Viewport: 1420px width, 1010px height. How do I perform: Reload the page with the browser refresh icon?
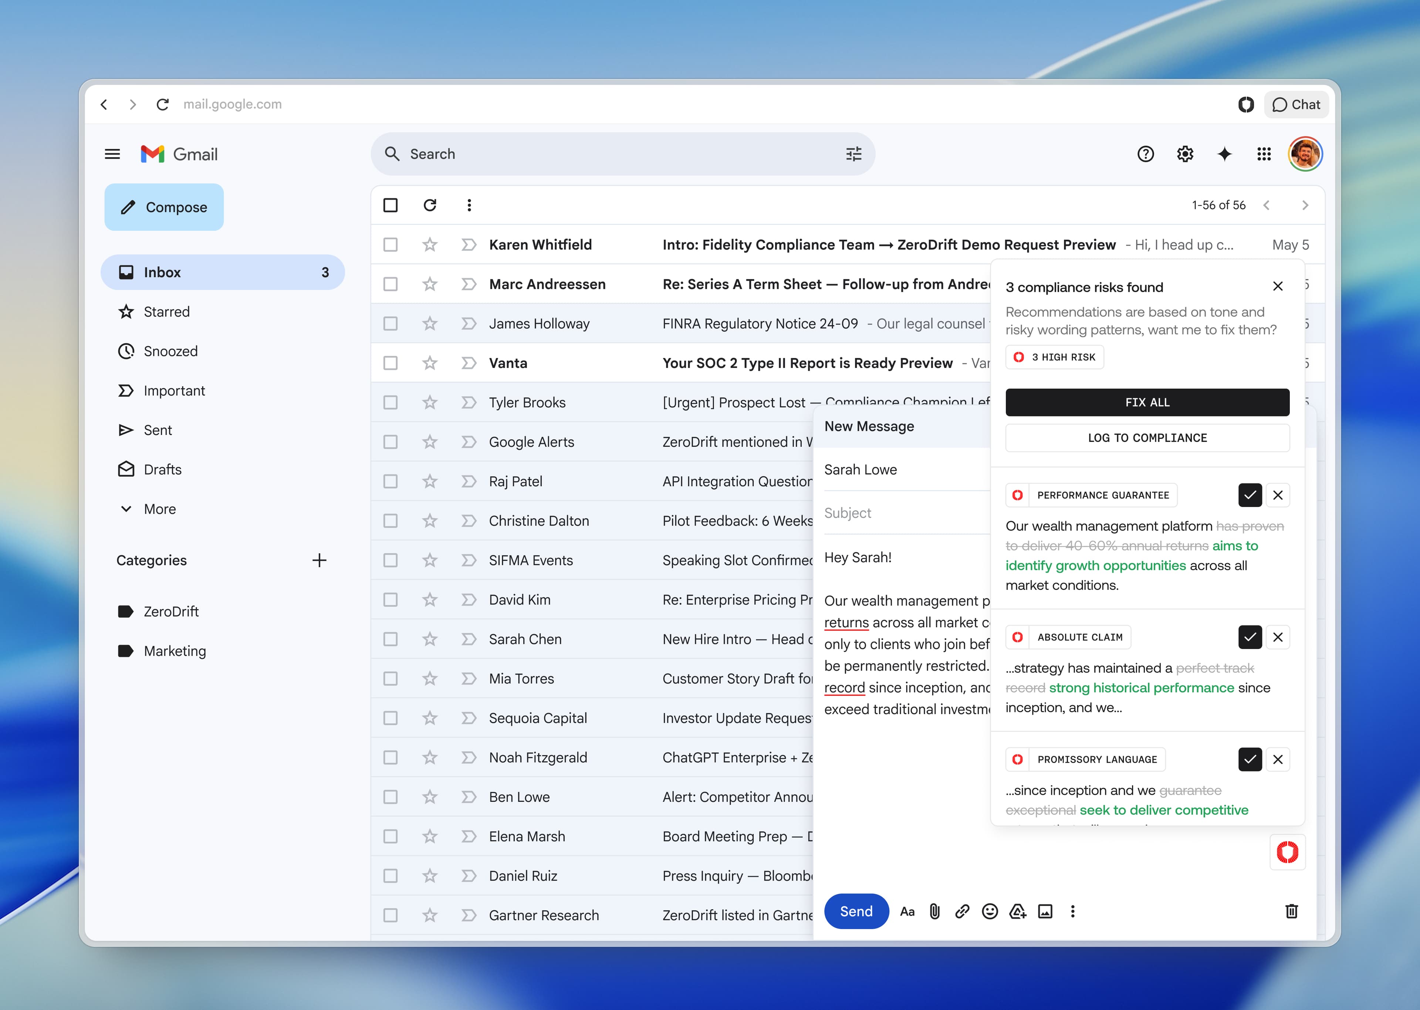163,105
